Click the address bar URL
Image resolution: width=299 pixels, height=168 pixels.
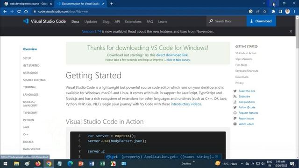tap(63, 11)
